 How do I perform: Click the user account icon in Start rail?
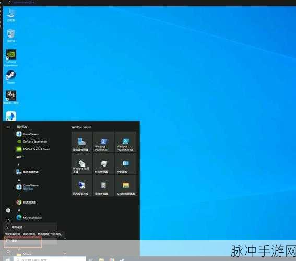click(x=8, y=210)
